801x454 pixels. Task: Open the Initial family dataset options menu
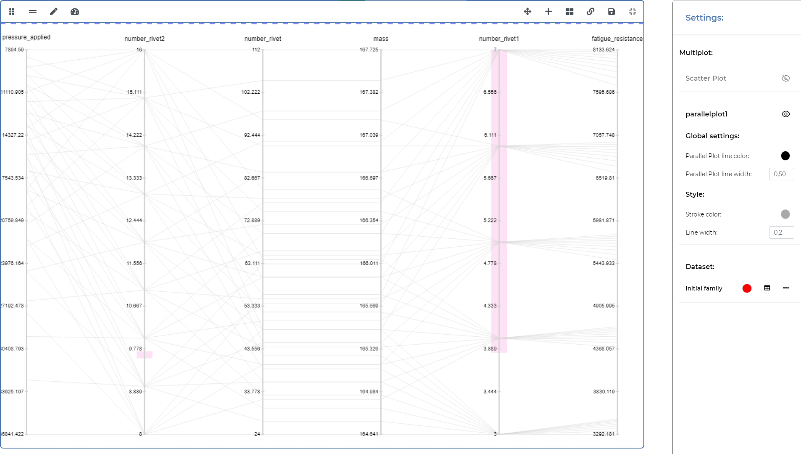[786, 288]
